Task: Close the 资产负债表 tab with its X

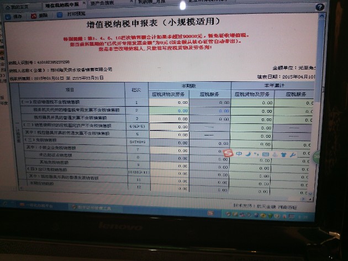Action: (131, 1)
